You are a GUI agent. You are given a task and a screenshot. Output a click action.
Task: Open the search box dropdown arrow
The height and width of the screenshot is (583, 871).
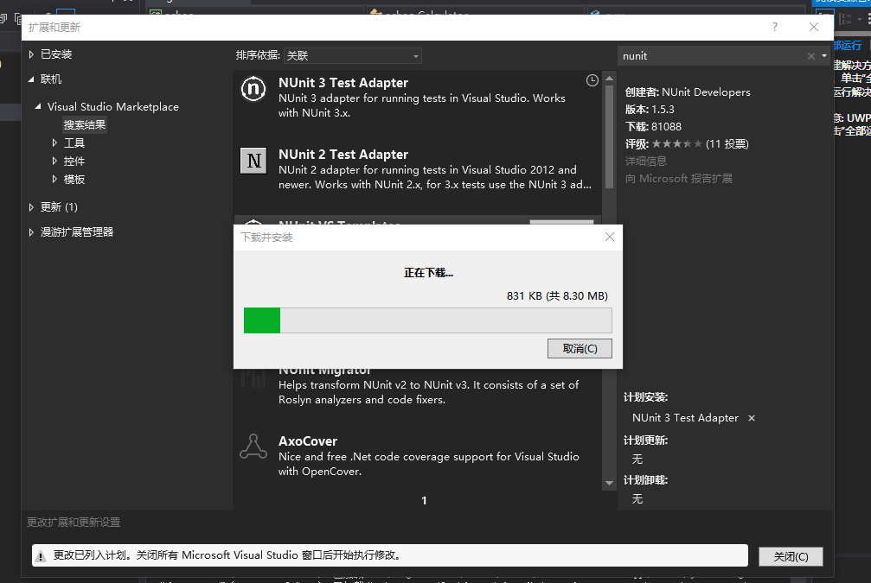[x=824, y=56]
